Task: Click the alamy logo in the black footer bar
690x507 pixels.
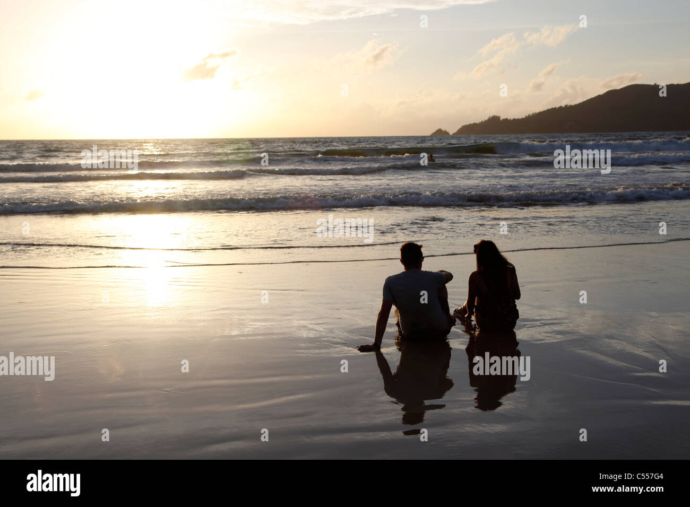Action: [x=54, y=483]
